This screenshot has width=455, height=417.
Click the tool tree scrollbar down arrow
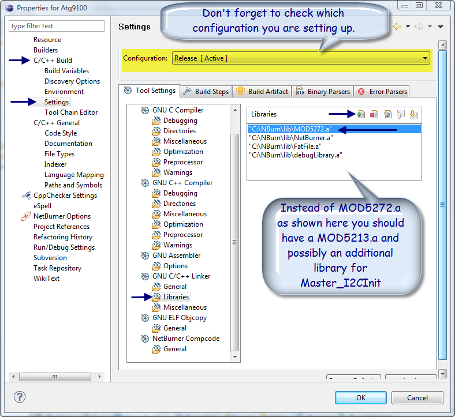click(235, 357)
